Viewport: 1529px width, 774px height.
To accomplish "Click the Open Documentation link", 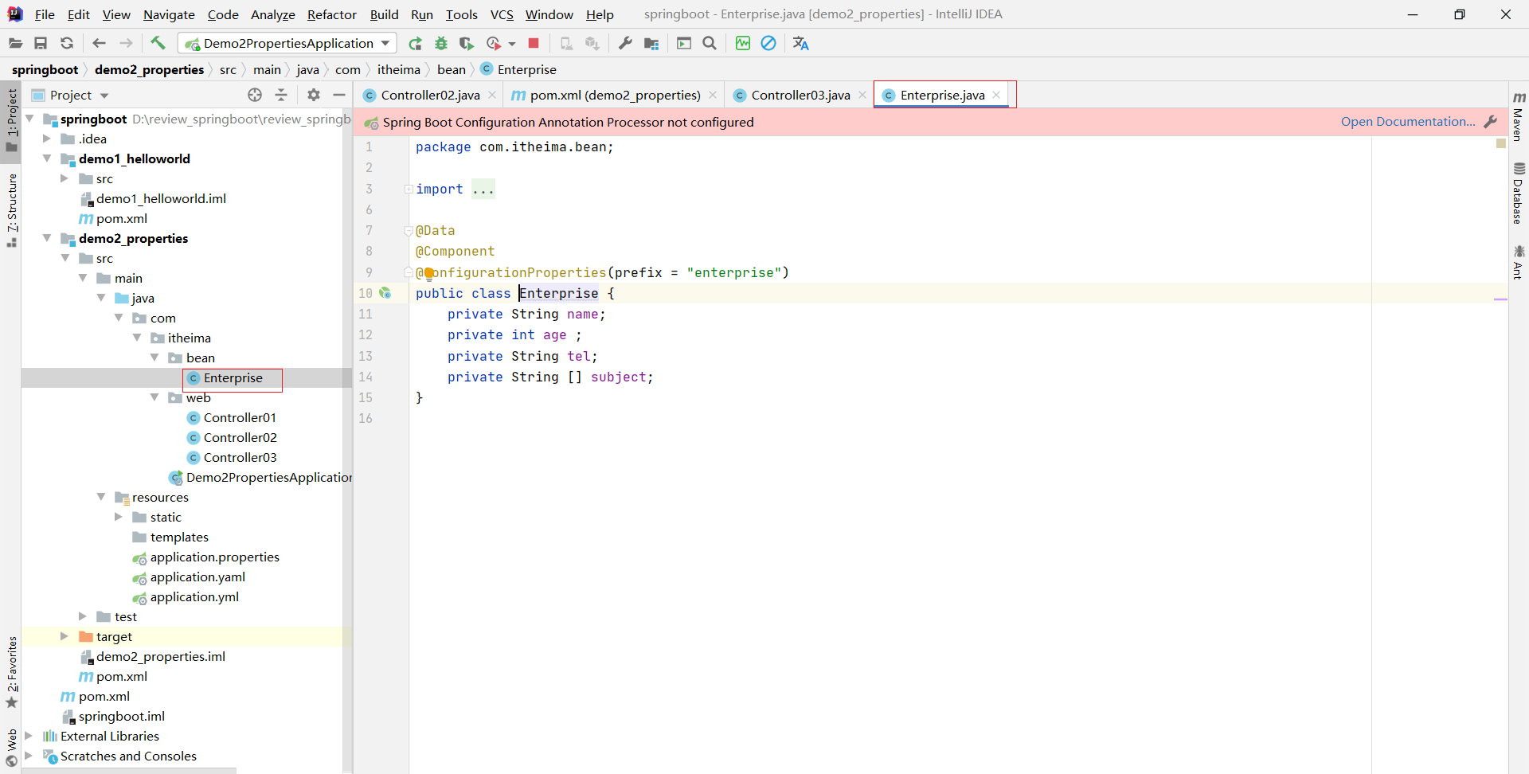I will coord(1407,122).
